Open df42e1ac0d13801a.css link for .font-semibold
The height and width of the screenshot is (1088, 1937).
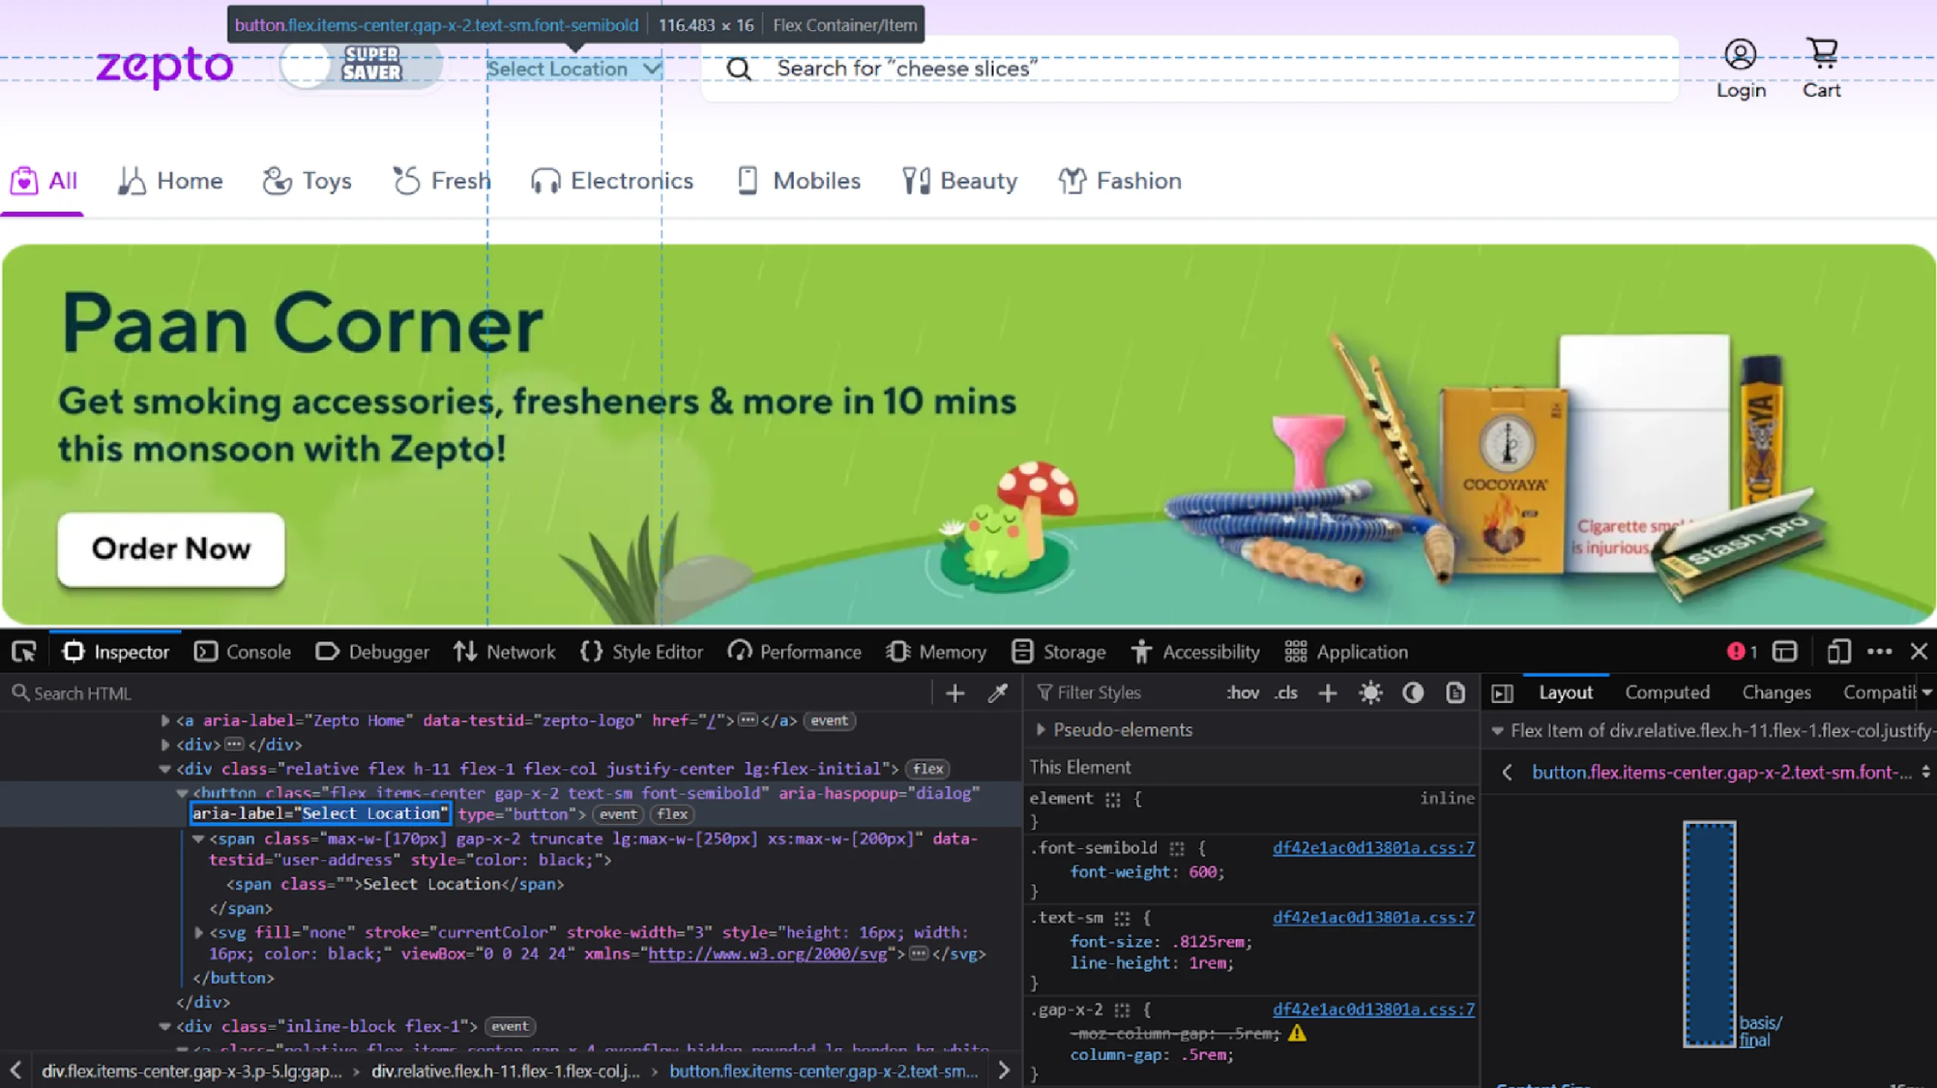point(1373,847)
